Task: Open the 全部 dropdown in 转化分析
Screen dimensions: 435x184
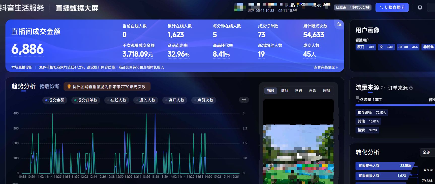Action: point(427,152)
